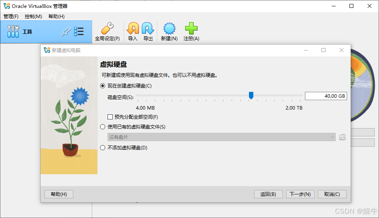The width and height of the screenshot is (379, 218).
Task: Click the 下一步(N) next button
Action: tap(300, 194)
